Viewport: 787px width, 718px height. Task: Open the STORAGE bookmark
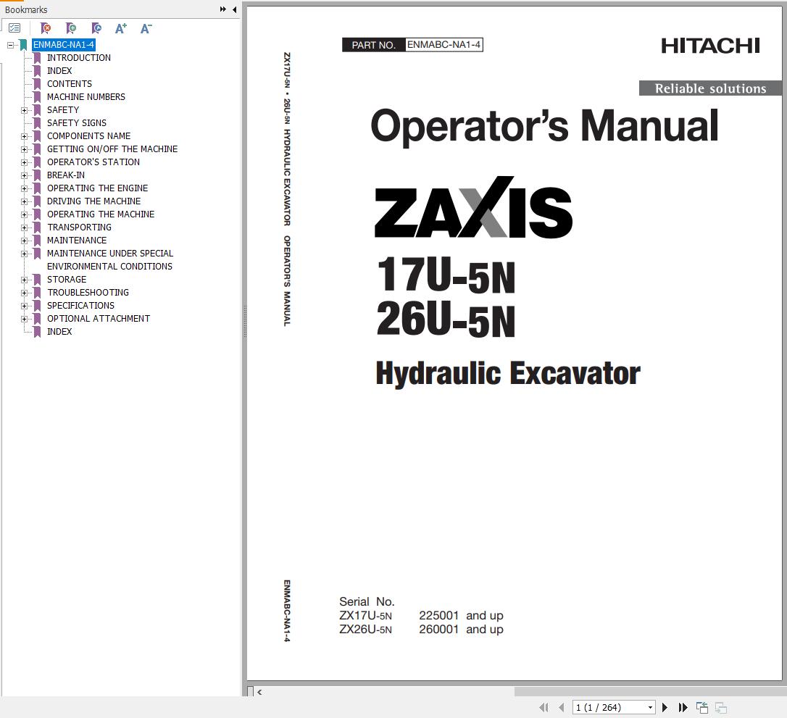[x=66, y=280]
